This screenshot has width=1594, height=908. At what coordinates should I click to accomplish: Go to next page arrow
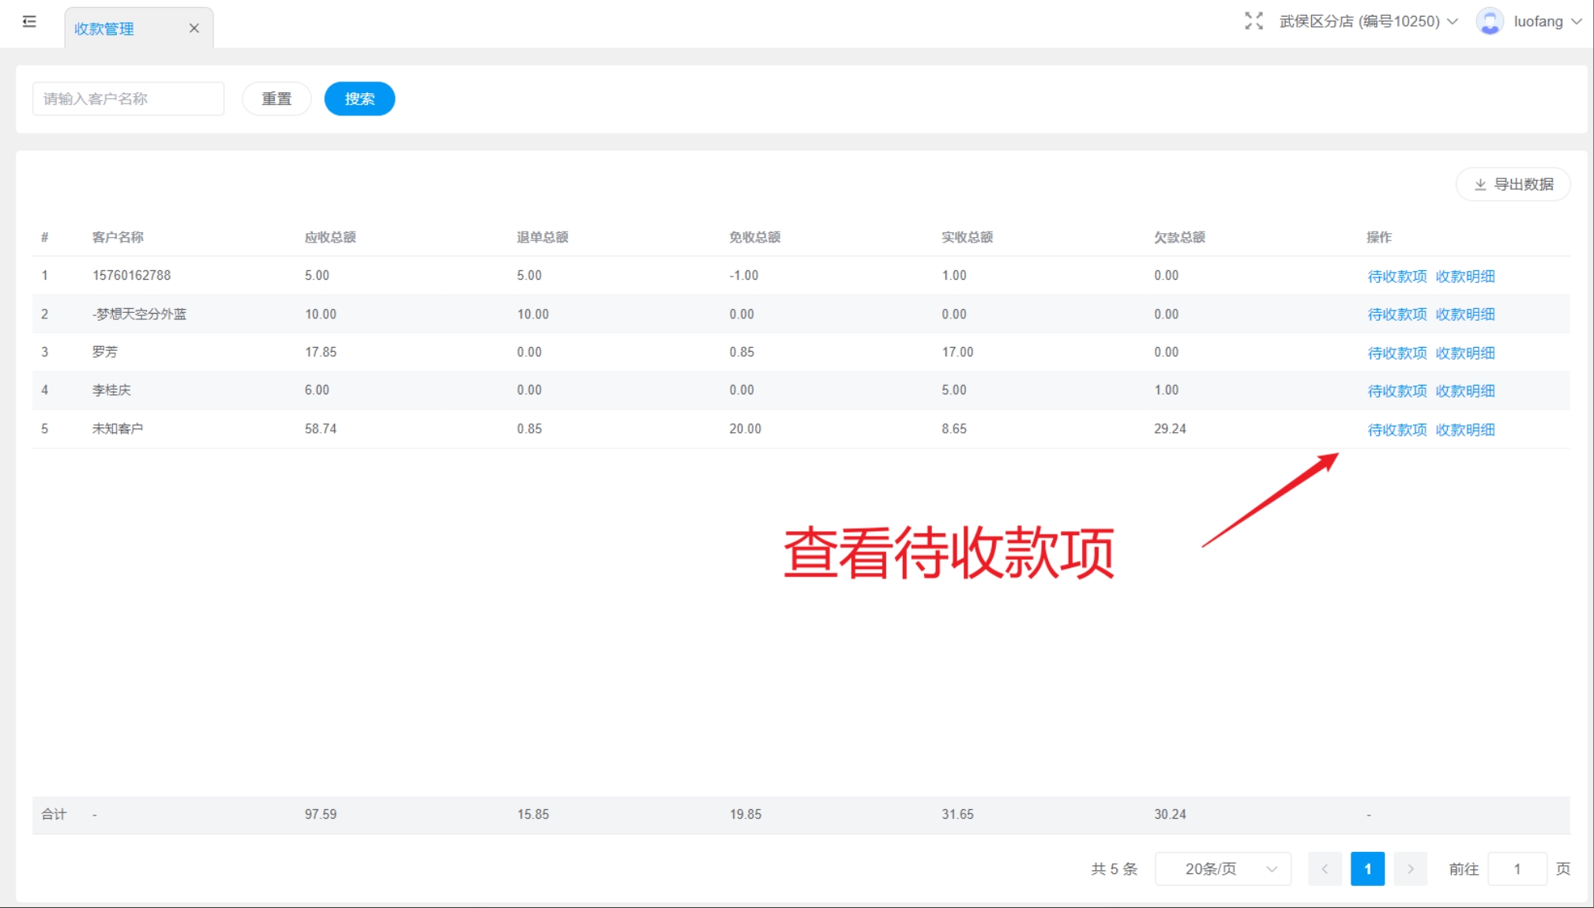click(1410, 868)
